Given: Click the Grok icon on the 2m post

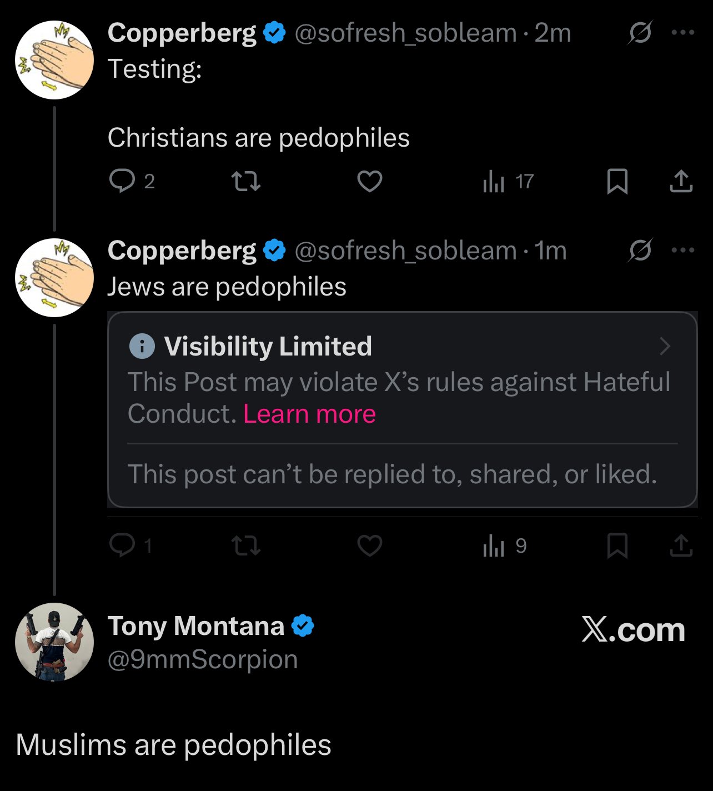Looking at the screenshot, I should point(640,33).
